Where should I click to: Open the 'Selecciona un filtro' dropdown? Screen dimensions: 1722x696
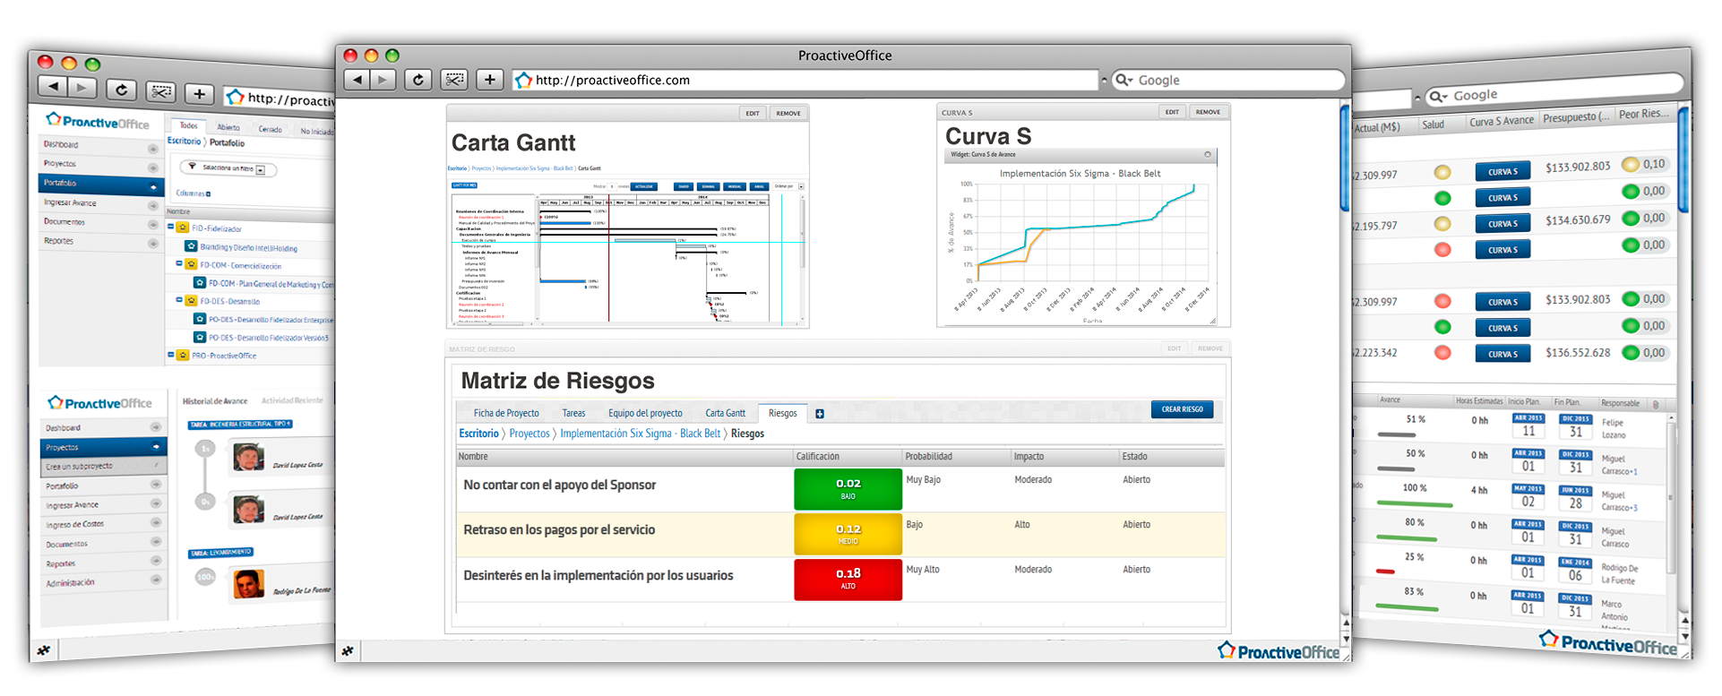point(260,169)
